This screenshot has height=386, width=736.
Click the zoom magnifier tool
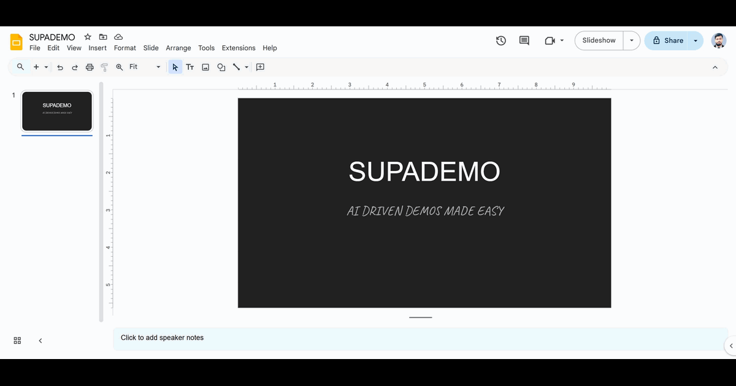[120, 67]
